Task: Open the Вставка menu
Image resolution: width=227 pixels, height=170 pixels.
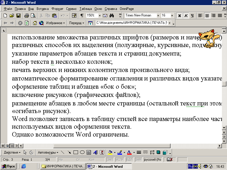Action: 43,9
